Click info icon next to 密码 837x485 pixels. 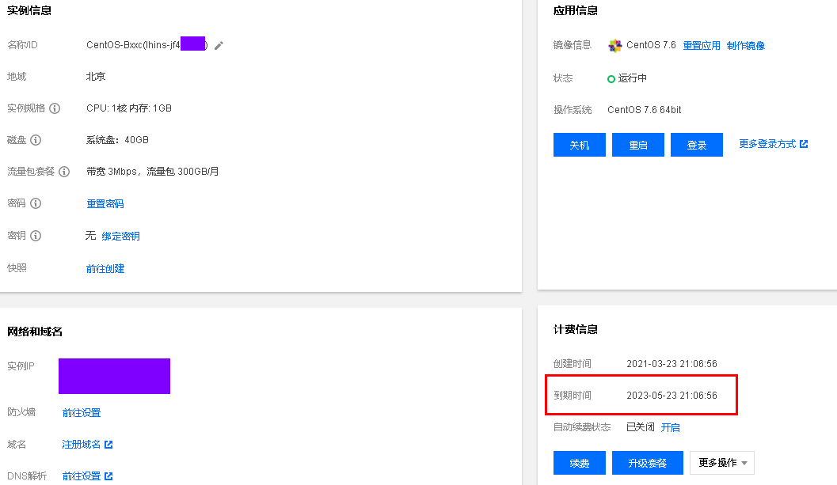(x=36, y=203)
